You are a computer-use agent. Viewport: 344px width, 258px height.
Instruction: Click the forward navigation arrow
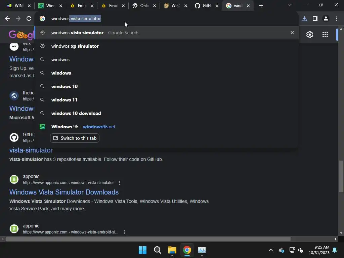tap(18, 19)
